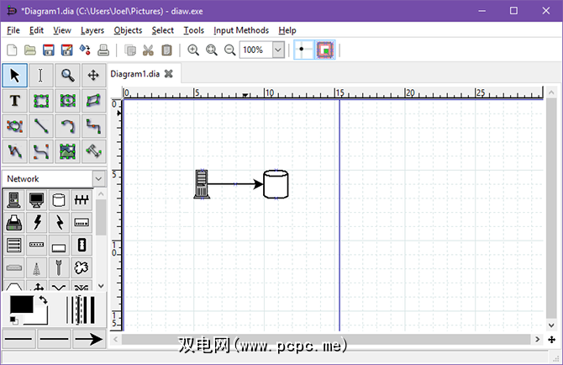Viewport: 563px width, 365px height.
Task: Select the Text tool in toolbox
Action: click(x=14, y=101)
